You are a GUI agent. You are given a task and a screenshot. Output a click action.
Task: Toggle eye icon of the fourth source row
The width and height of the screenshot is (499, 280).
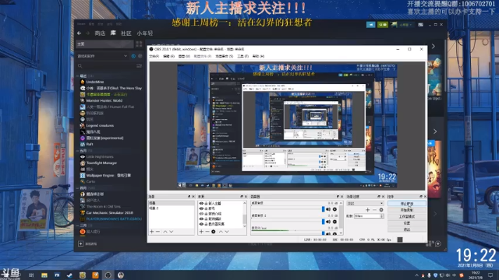(x=201, y=219)
